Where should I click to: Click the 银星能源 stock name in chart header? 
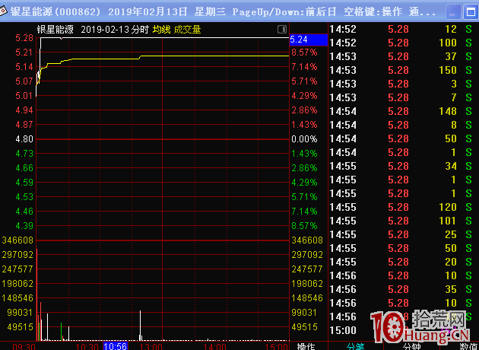pyautogui.click(x=56, y=30)
